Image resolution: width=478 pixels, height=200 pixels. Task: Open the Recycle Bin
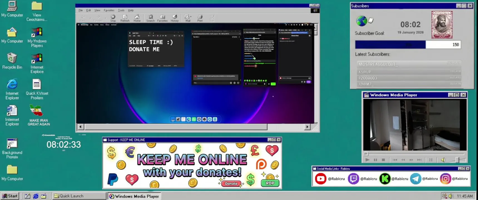pyautogui.click(x=12, y=58)
